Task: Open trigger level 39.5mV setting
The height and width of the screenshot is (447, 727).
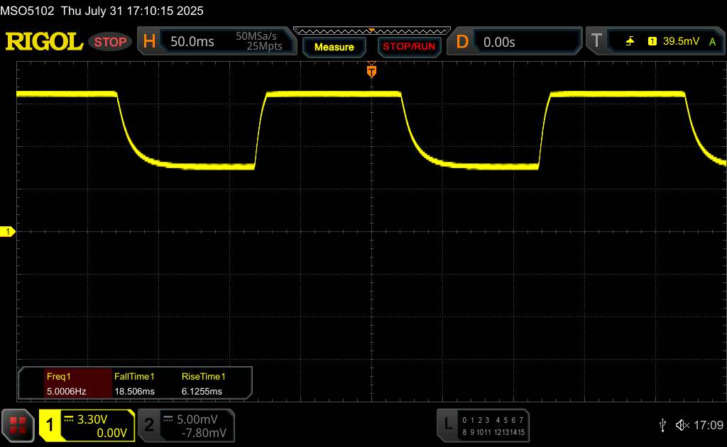Action: tap(681, 41)
